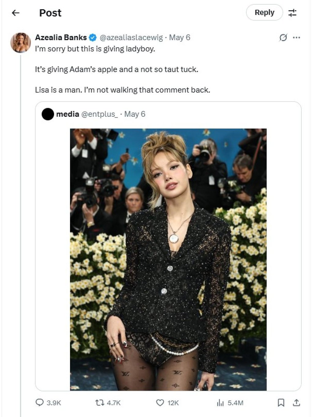Bookmark this post
The height and width of the screenshot is (417, 313).
[x=281, y=403]
